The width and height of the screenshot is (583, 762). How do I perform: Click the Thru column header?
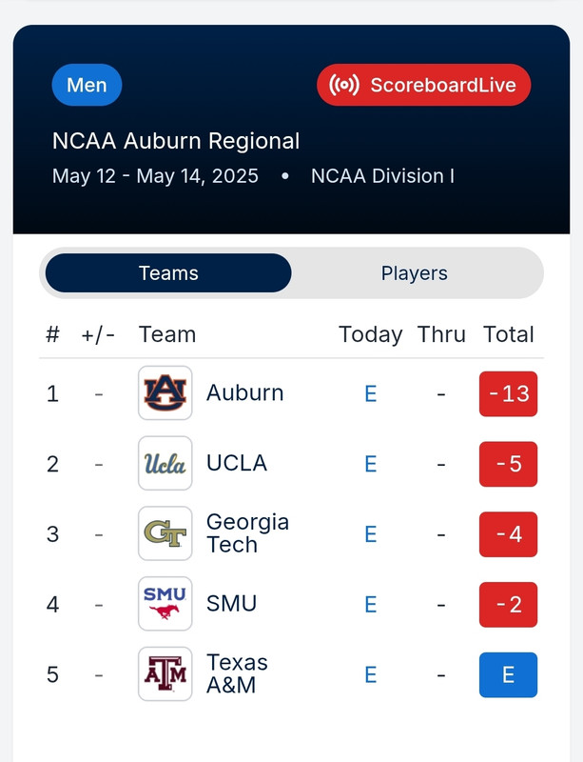[441, 334]
